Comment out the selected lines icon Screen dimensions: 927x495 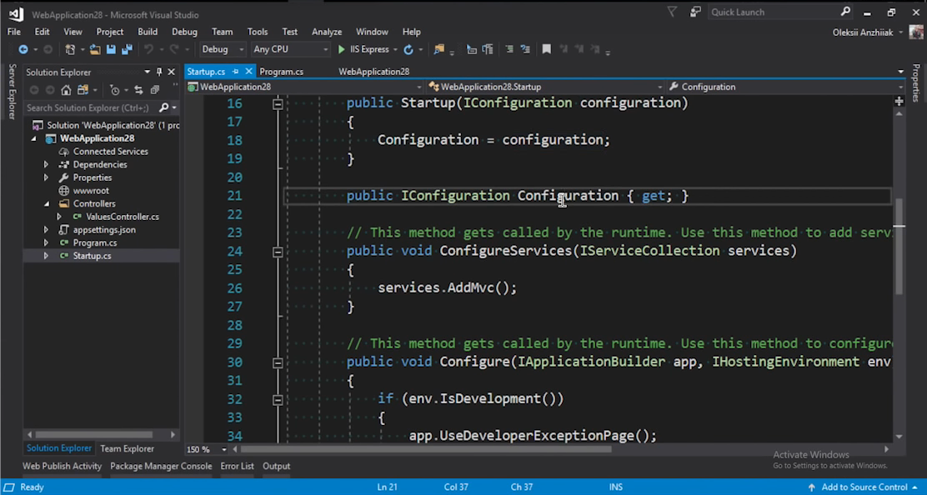[509, 50]
